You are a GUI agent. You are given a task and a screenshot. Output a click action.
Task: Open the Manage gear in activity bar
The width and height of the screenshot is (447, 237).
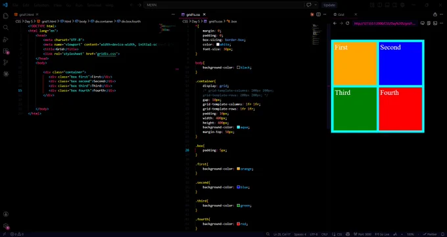point(6,226)
